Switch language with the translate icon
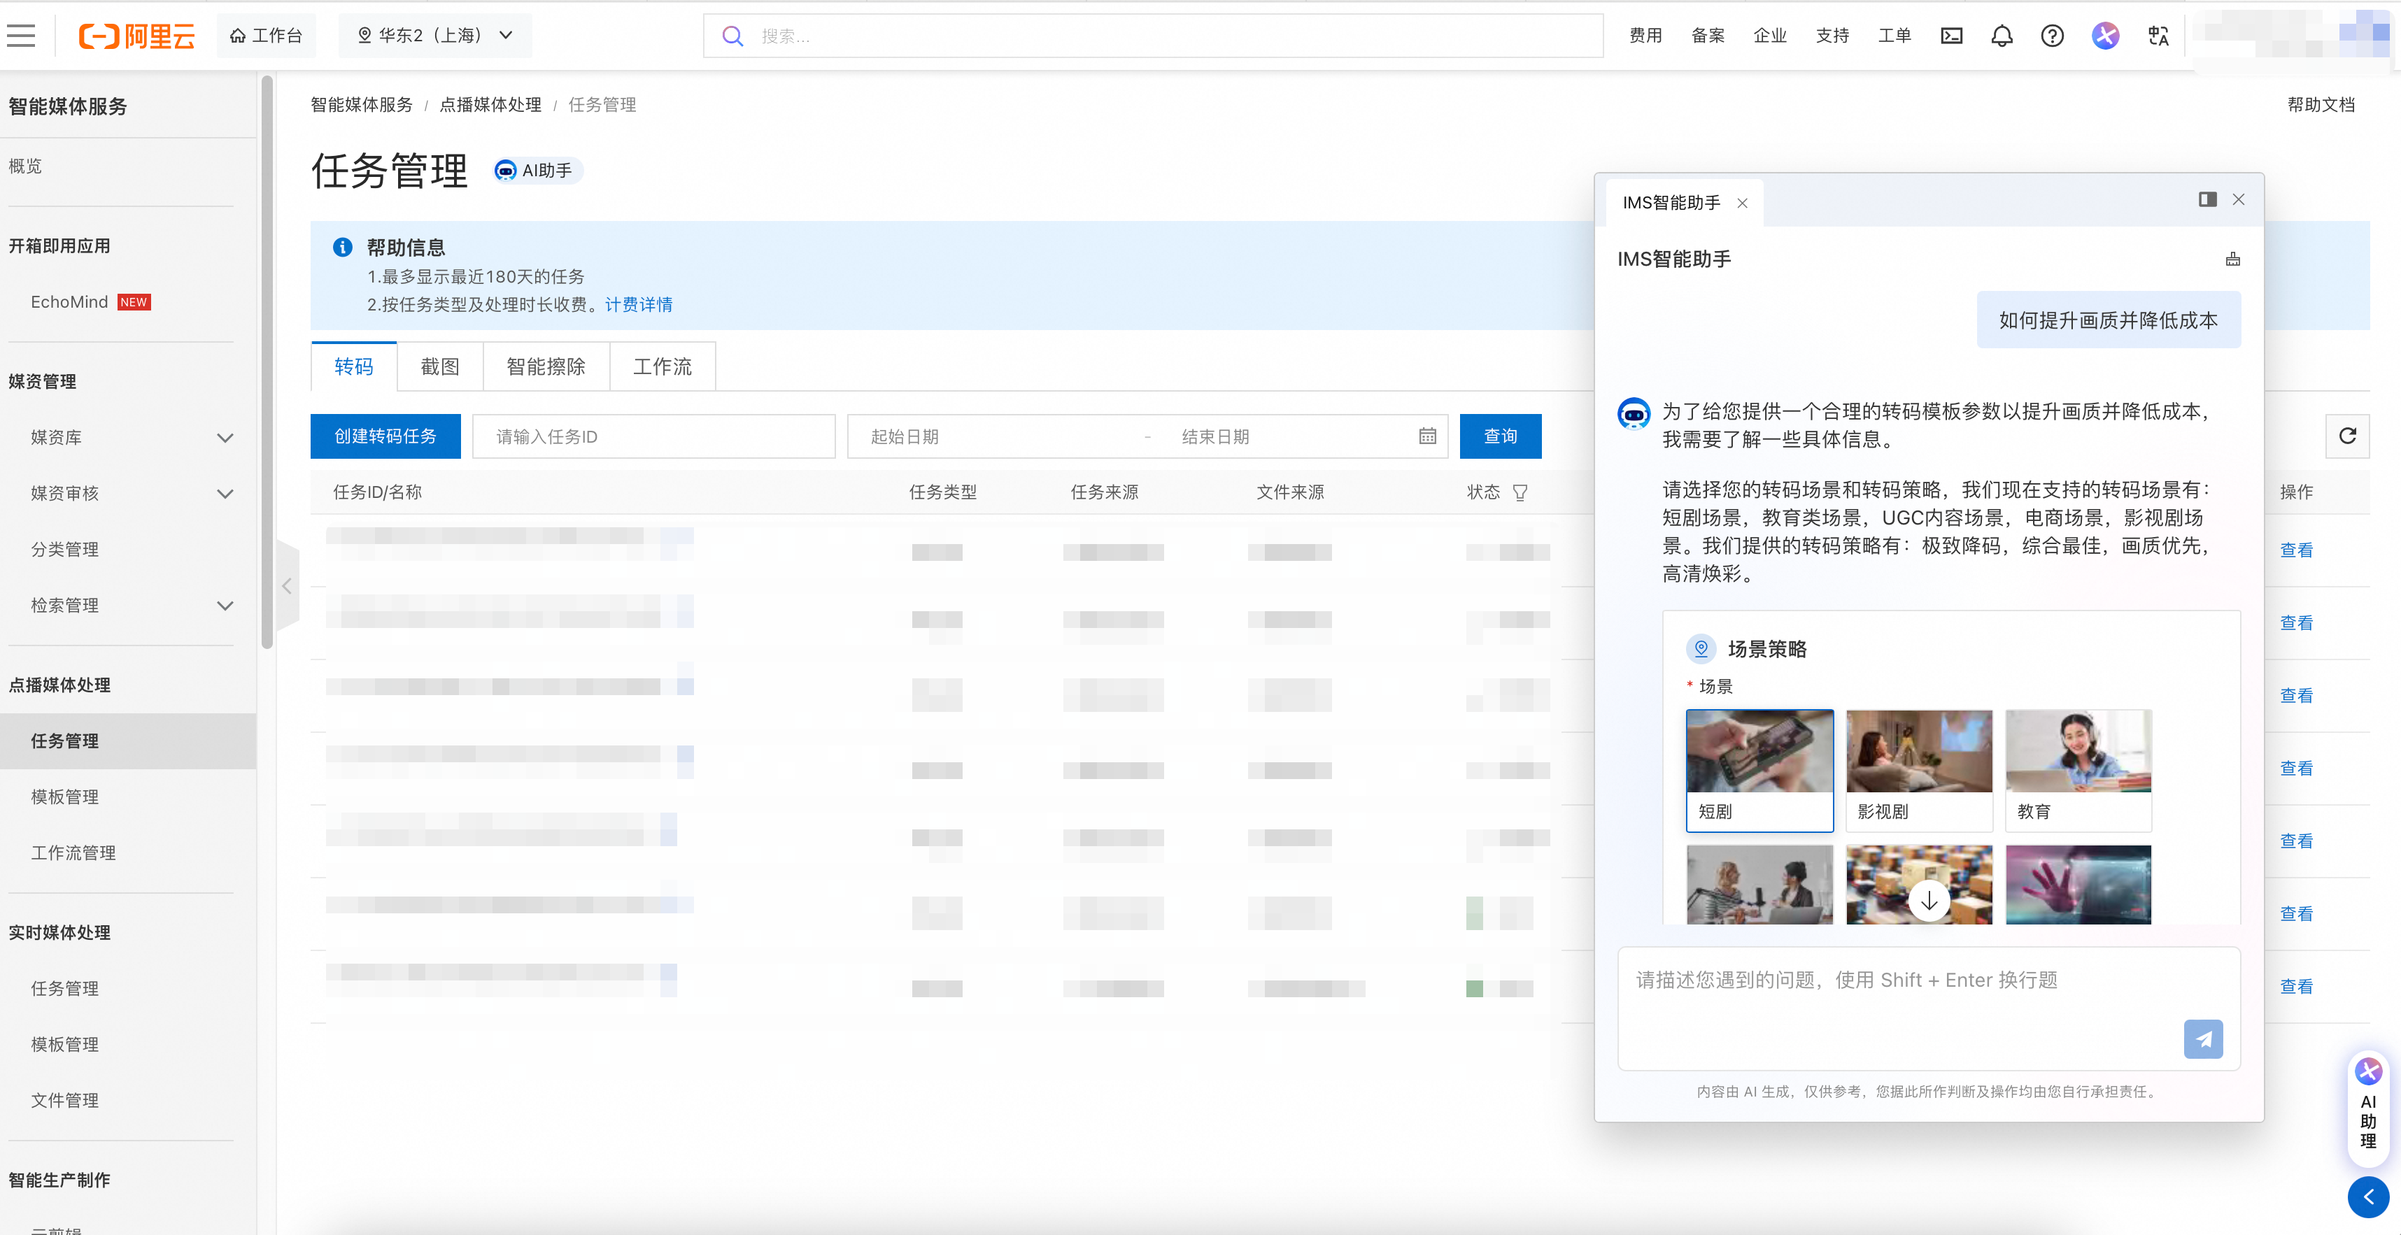 click(x=2158, y=36)
